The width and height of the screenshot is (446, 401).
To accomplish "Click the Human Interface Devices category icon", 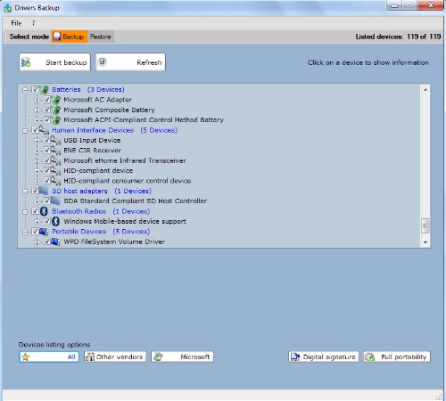I will [x=45, y=130].
